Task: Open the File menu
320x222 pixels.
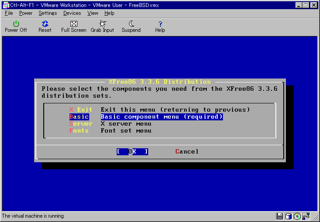Action: click(x=9, y=13)
